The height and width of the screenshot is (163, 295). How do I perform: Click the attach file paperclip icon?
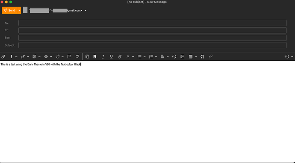[3, 56]
